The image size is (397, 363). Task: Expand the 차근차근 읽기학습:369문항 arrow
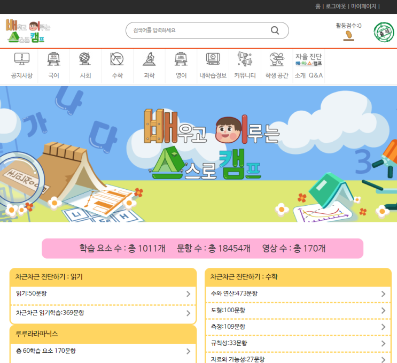pos(188,313)
